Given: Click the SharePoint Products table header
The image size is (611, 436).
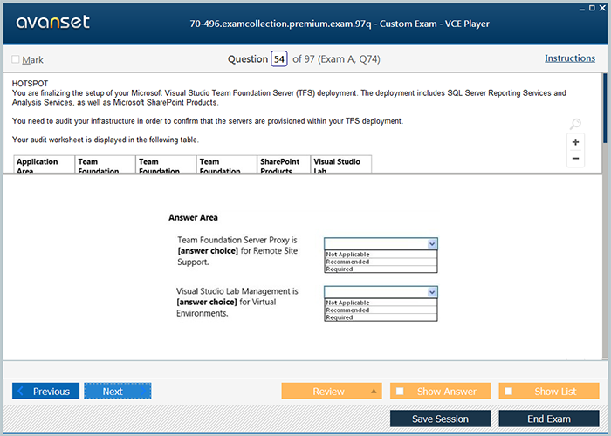Looking at the screenshot, I should click(x=284, y=164).
